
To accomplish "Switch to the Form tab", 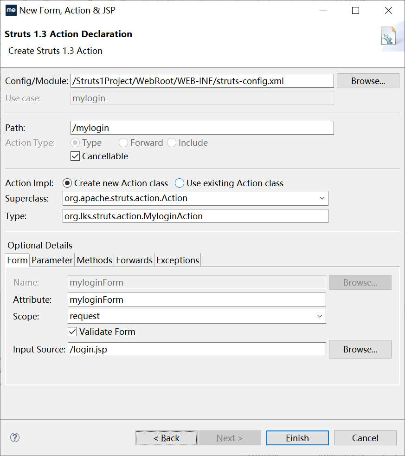I will pos(18,260).
